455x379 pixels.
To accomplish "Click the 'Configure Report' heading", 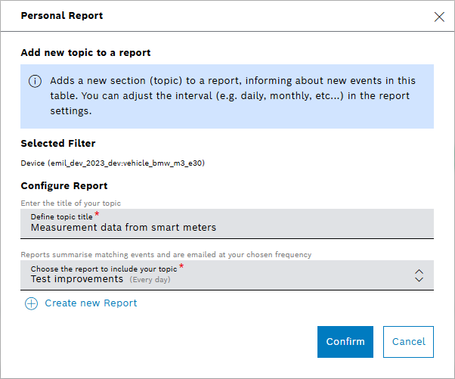I will click(64, 186).
